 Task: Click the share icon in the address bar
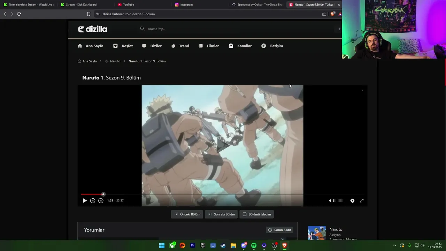pyautogui.click(x=324, y=14)
